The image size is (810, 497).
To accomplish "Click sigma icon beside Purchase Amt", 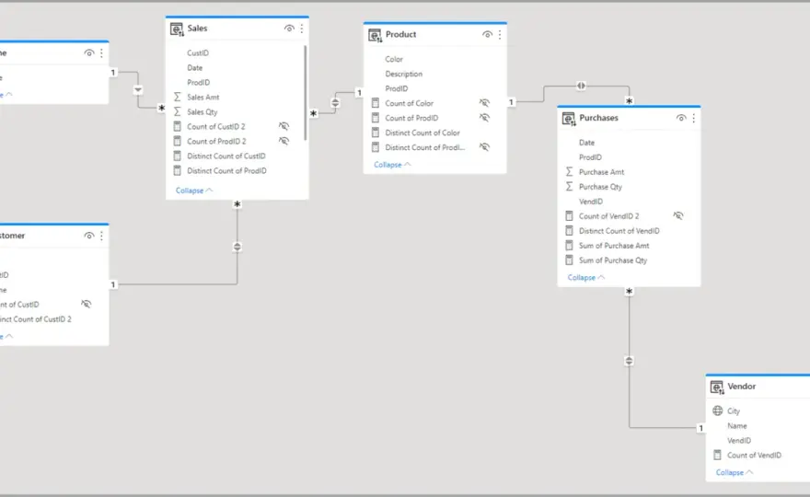I will point(569,171).
